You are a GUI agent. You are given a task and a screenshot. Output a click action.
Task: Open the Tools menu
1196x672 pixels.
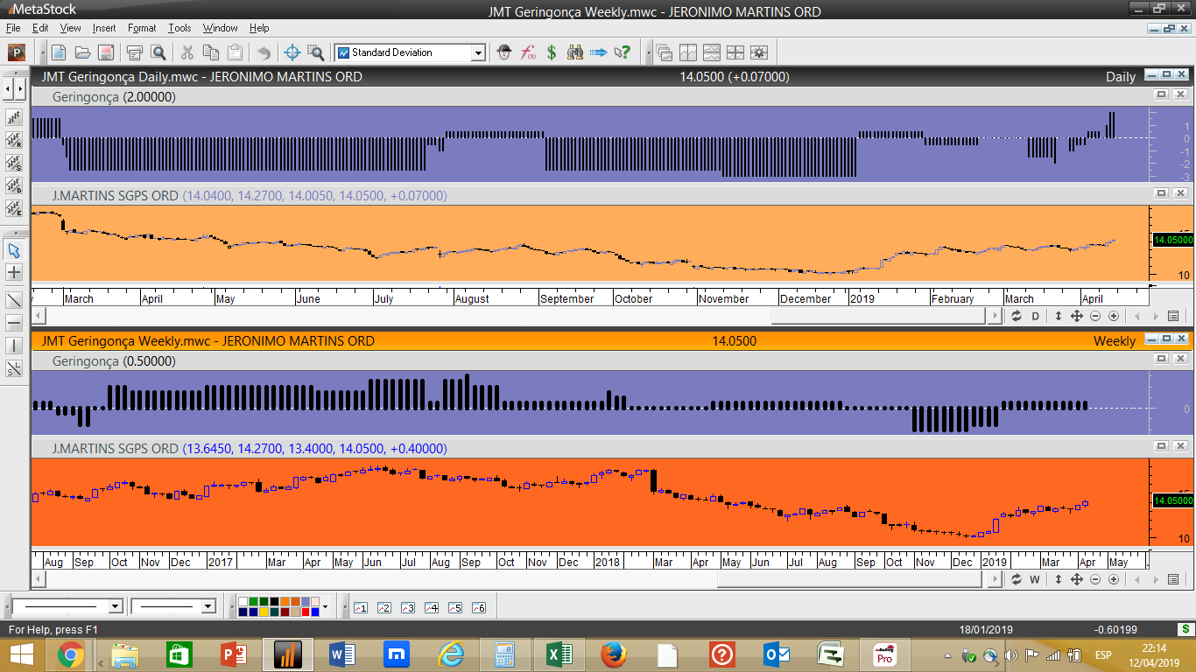(179, 28)
